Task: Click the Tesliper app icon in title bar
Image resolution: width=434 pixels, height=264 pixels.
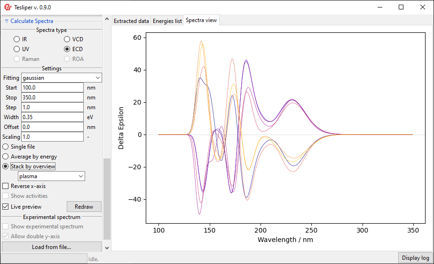Action: 8,7
